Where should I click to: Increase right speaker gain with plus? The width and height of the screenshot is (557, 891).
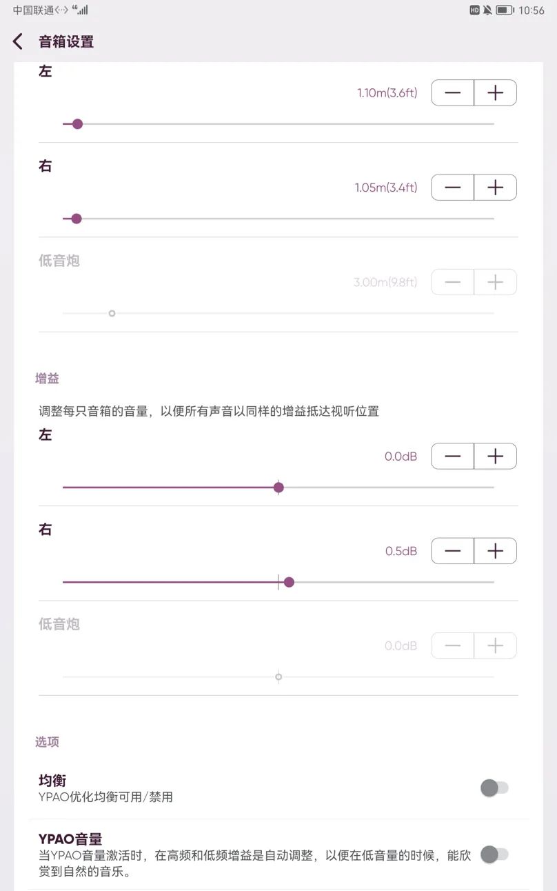[495, 551]
